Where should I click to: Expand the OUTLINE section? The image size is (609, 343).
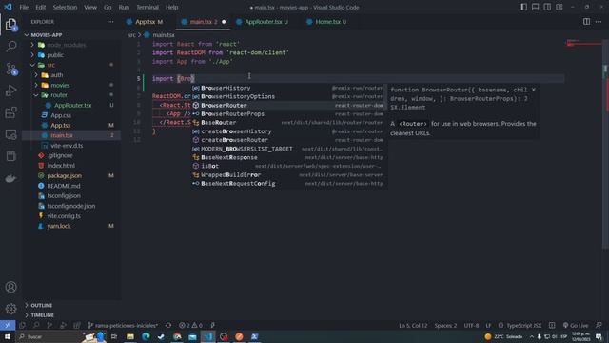click(41, 305)
